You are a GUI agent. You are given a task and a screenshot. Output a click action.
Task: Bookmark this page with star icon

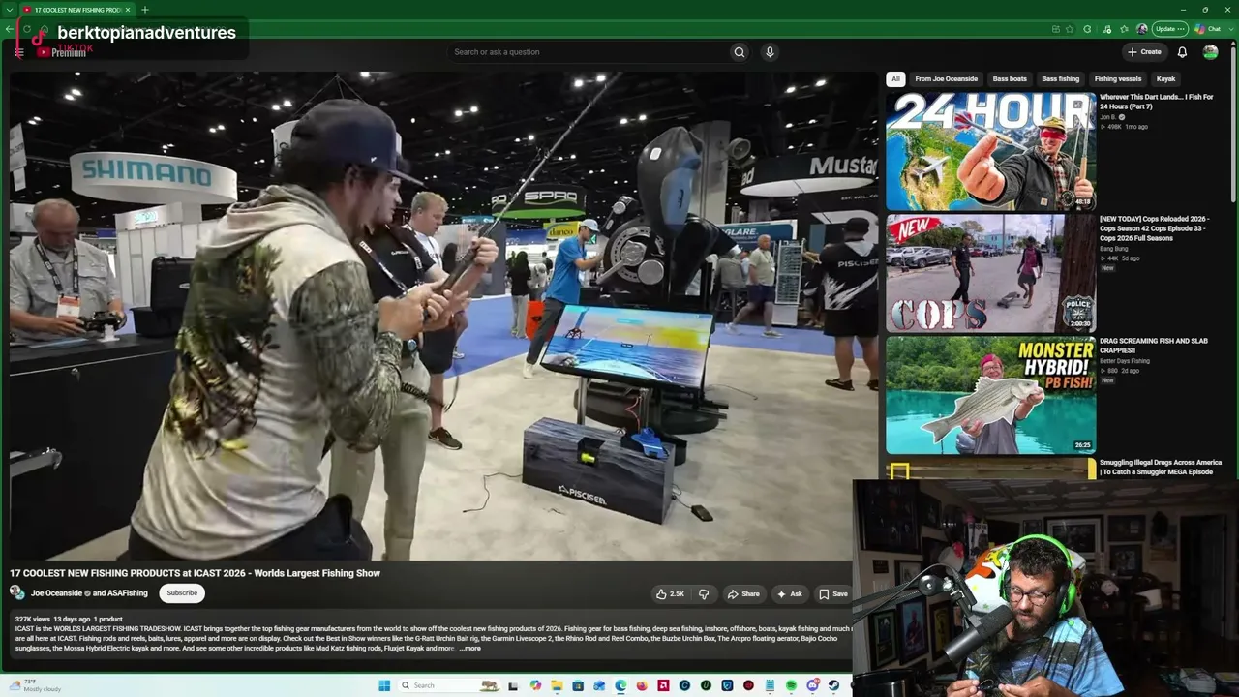coord(1070,29)
